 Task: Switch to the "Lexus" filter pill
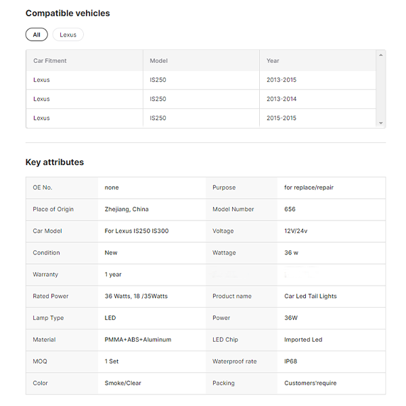pos(68,35)
